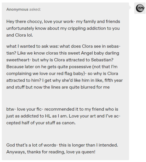Click the "asked:" label text

(x=35, y=9)
